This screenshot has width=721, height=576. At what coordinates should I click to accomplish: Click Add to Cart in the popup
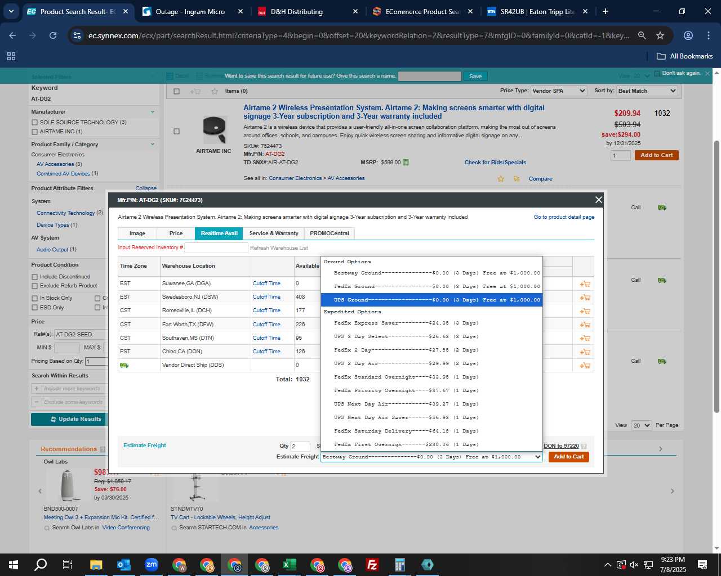point(569,457)
